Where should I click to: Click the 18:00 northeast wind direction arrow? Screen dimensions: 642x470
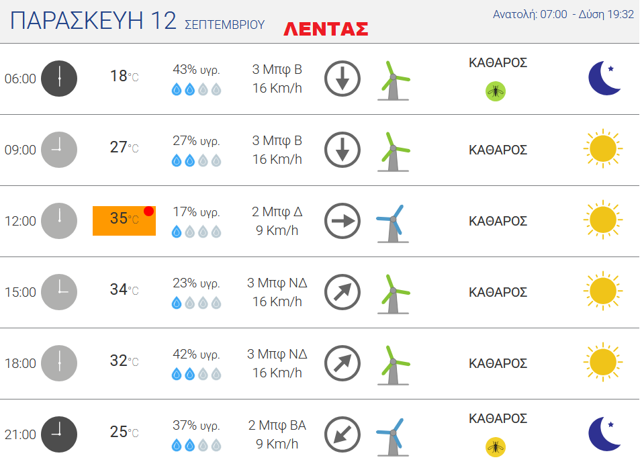coord(342,363)
